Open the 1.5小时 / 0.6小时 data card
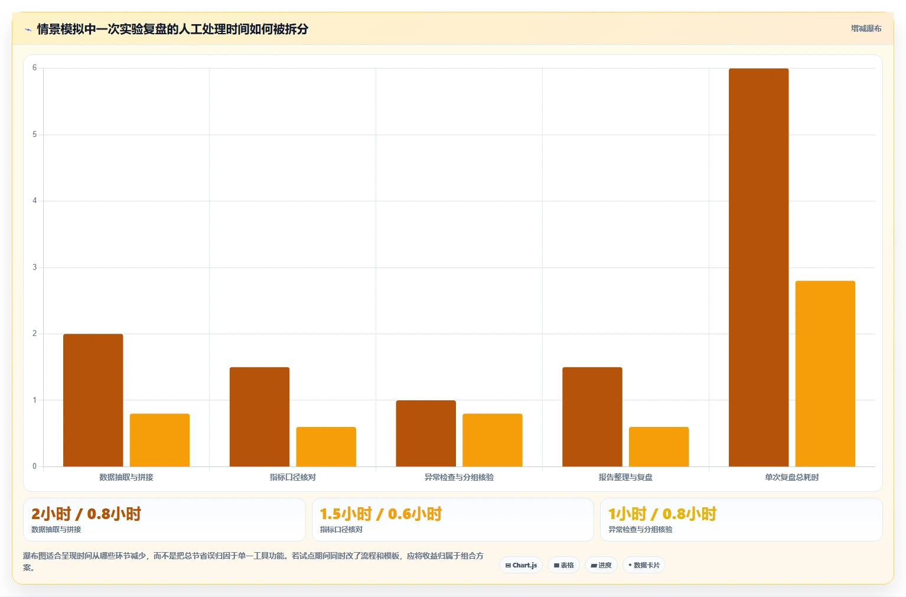The image size is (906, 597). [452, 520]
